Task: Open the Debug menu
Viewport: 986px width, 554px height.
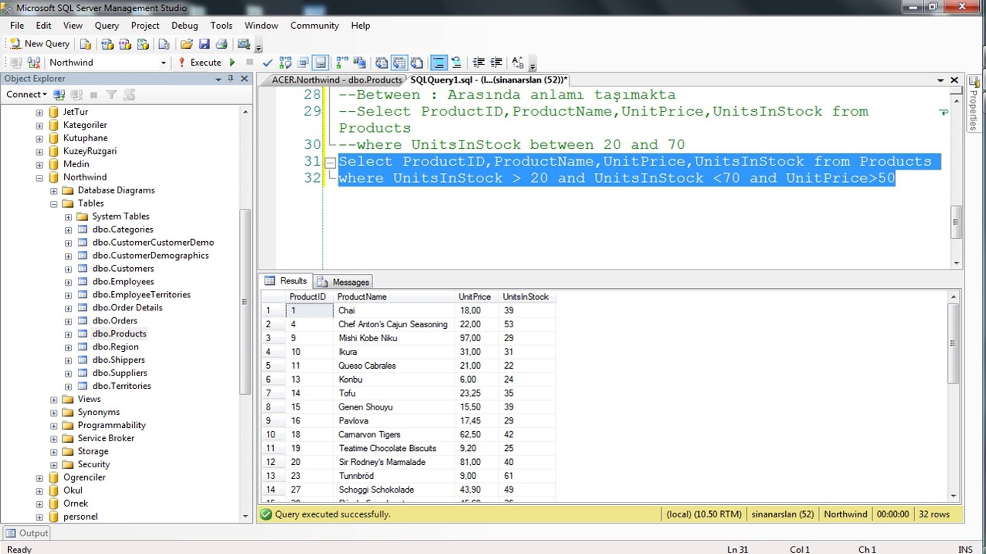Action: click(184, 26)
